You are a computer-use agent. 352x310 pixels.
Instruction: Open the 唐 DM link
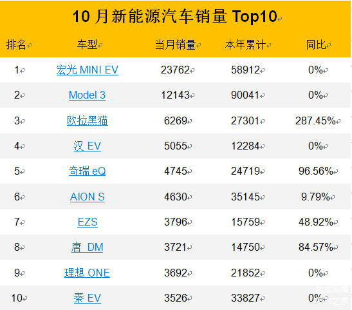[87, 247]
